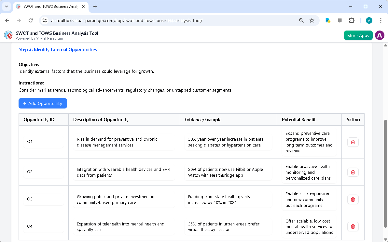The height and width of the screenshot is (242, 388).
Task: Open Chrome's three-dot menu
Action: point(381,20)
